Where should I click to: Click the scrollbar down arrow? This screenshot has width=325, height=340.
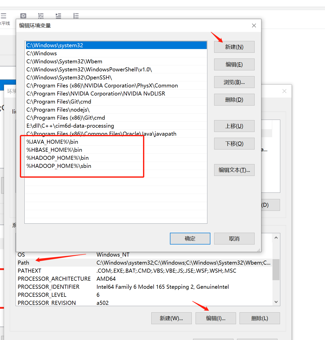[276, 302]
